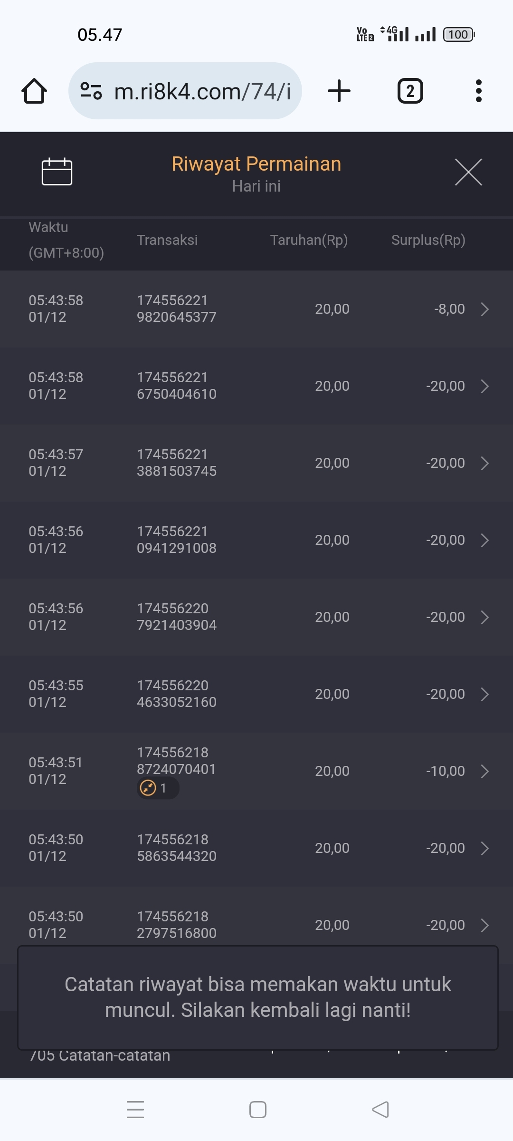Select the Surplus(Rp) column header
The height and width of the screenshot is (1141, 513).
428,240
